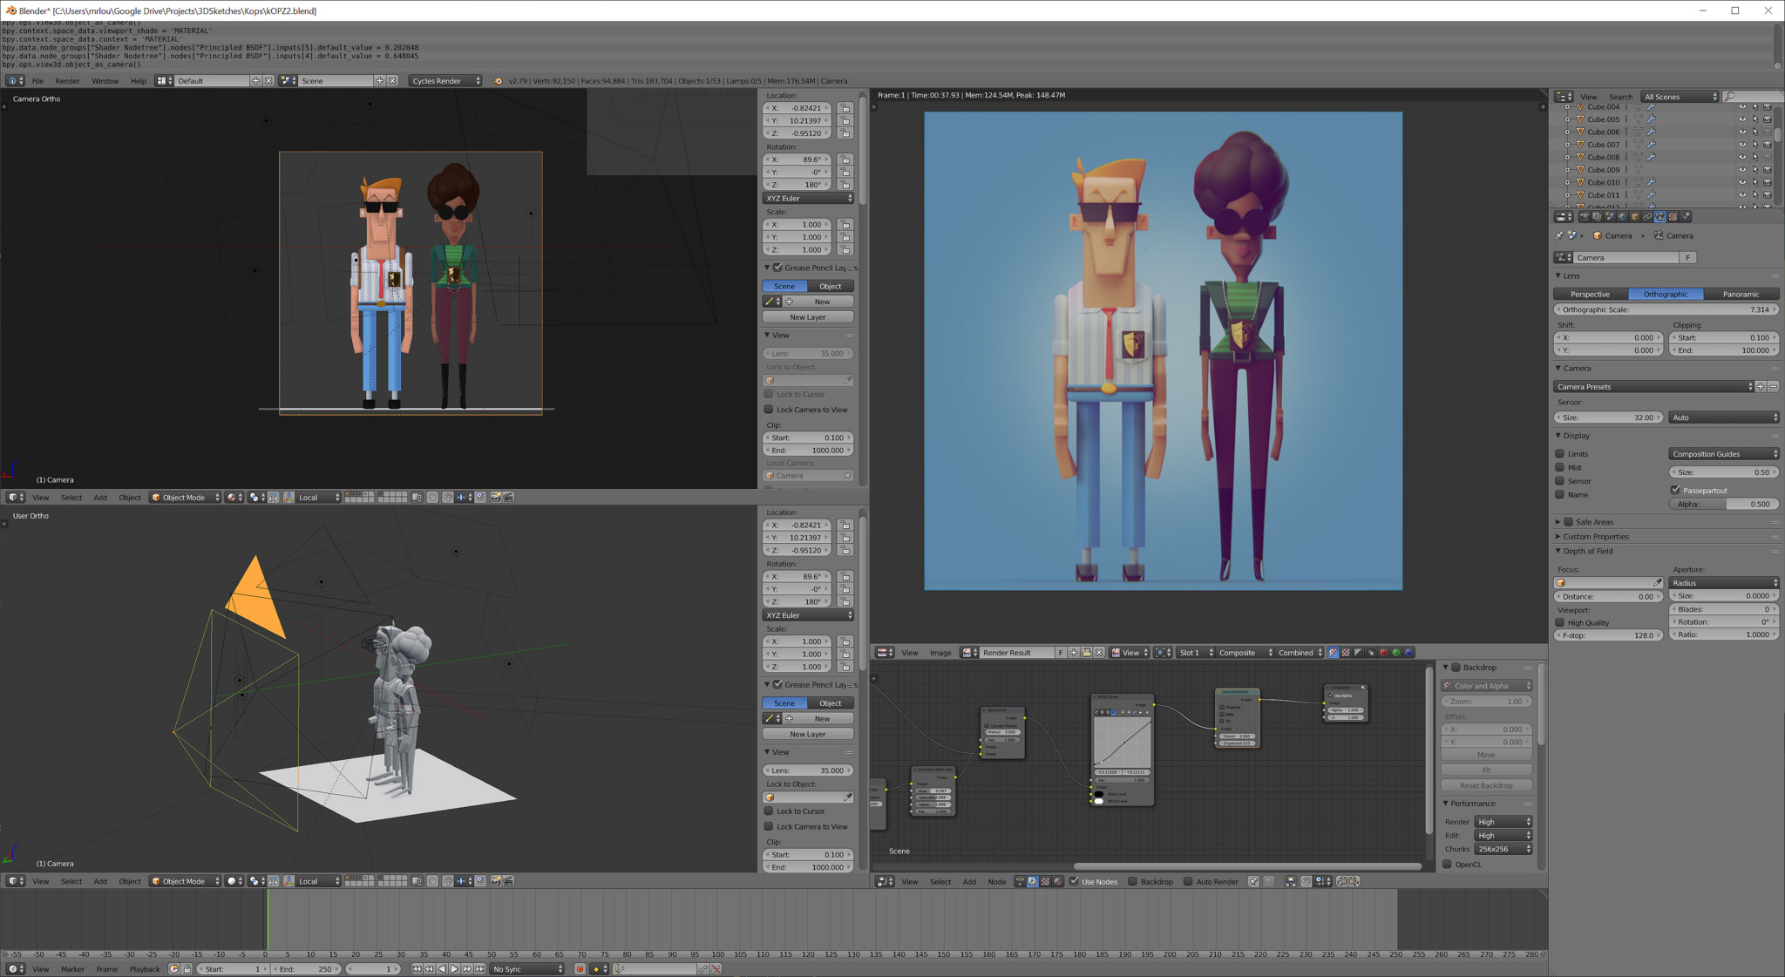
Task: Open image file using folder icon
Action: [x=1086, y=653]
